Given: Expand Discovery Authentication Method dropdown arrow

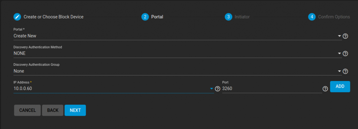Looking at the screenshot, I should pos(339,54).
